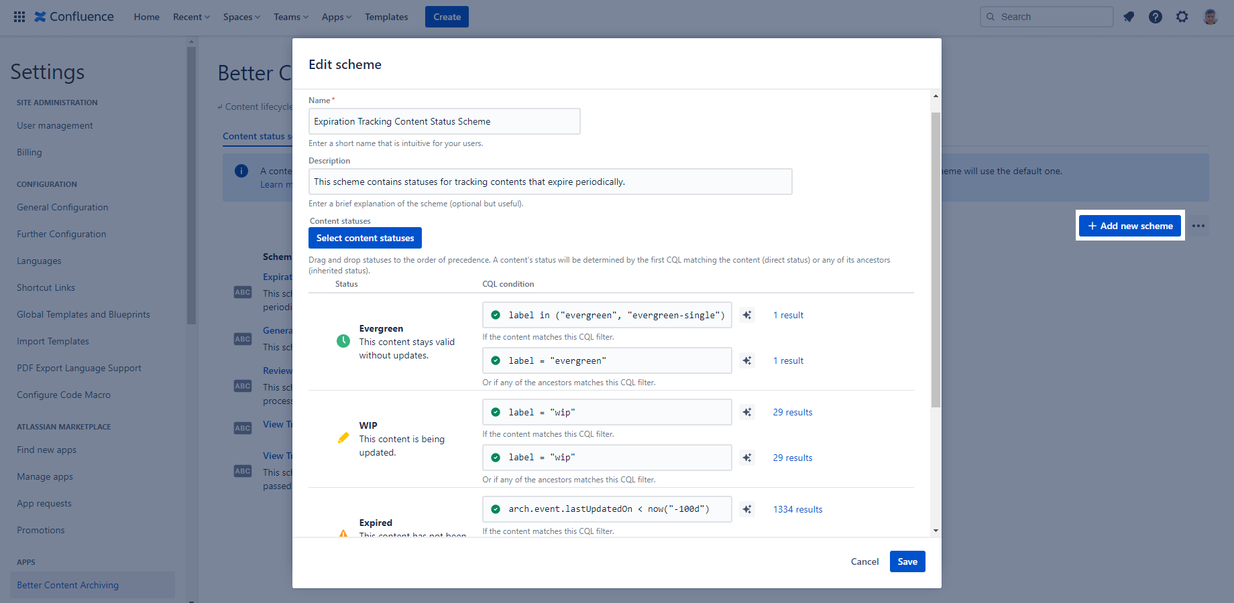Select the pencil icon for the WIP status
1234x603 pixels.
point(343,438)
